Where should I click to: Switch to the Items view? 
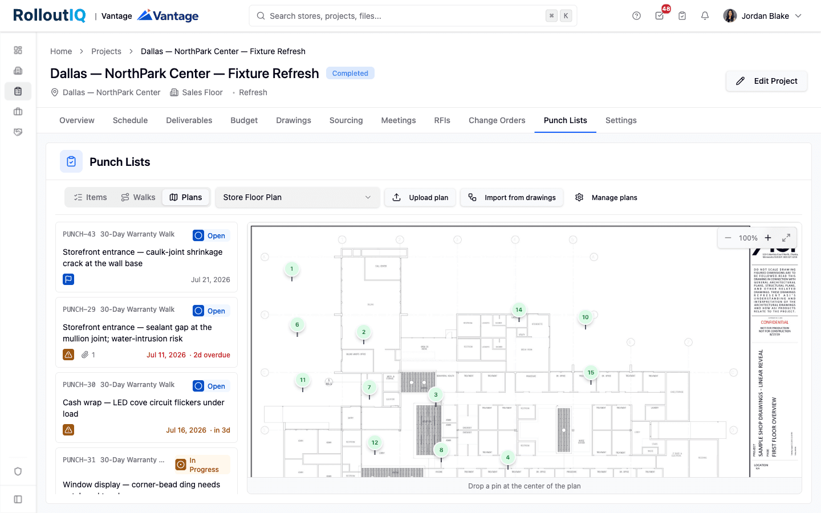click(x=90, y=197)
